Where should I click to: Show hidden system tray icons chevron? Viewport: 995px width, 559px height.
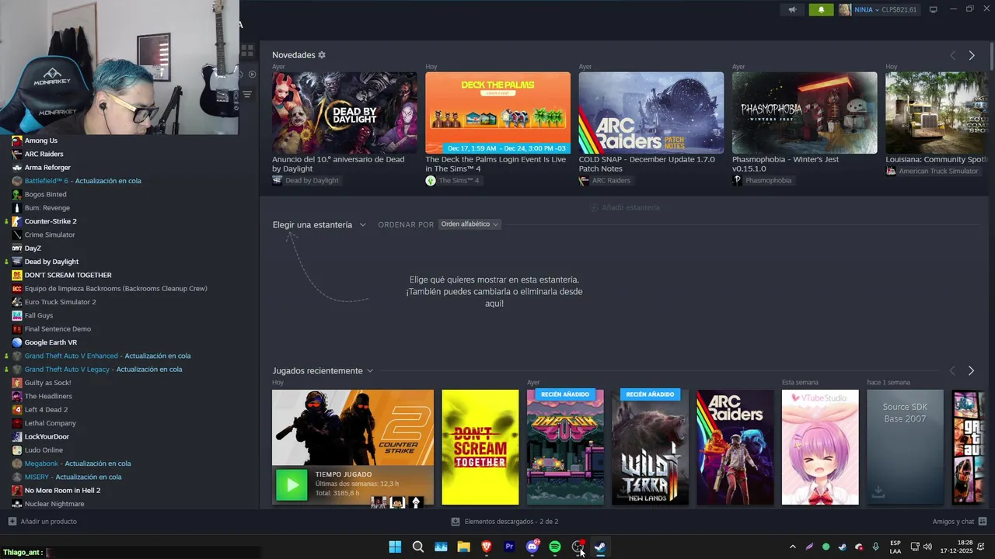coord(792,547)
